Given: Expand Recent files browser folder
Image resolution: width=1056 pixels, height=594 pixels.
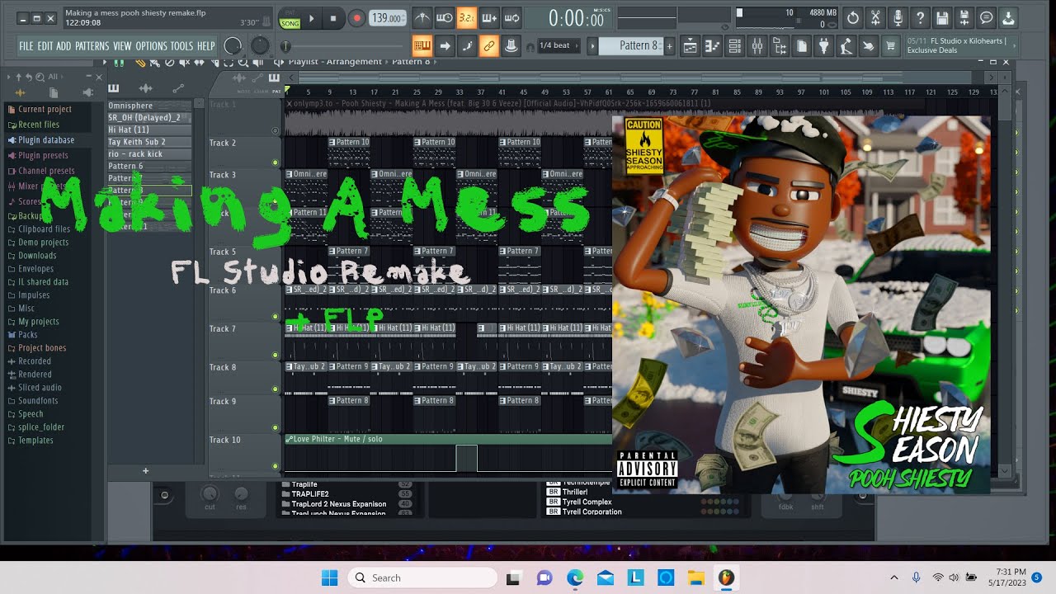Looking at the screenshot, I should click(39, 125).
